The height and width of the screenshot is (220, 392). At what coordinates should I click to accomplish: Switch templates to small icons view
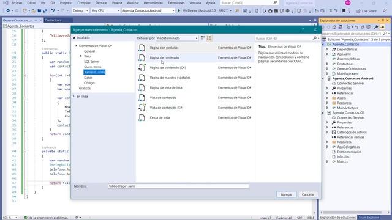point(203,38)
